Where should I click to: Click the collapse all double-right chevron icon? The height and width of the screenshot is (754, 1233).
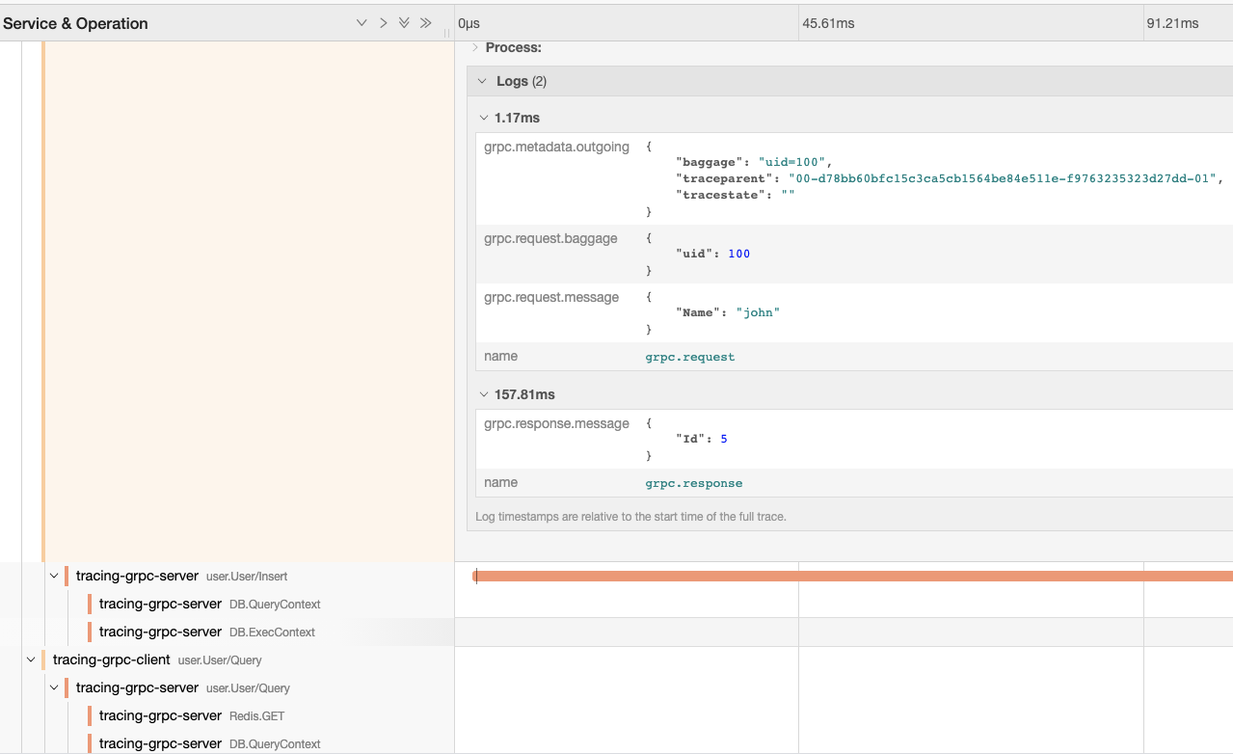(425, 23)
